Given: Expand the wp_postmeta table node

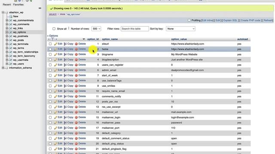Looking at the screenshot, I should (x=7, y=36).
